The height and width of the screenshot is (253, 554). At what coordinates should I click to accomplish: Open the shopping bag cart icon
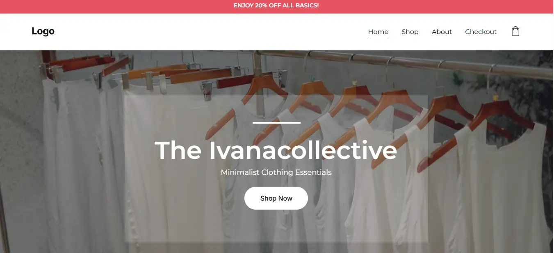515,31
